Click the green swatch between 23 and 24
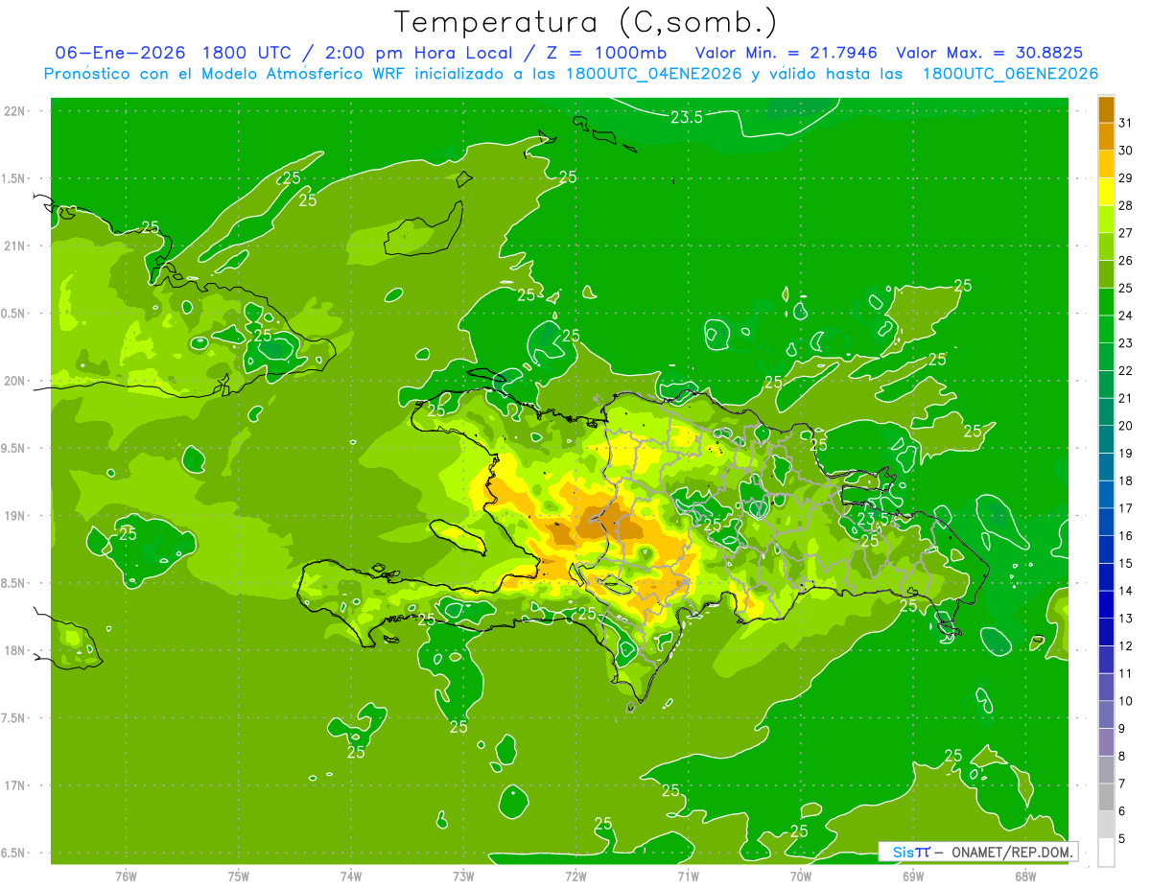This screenshot has height=889, width=1151. point(1106,329)
